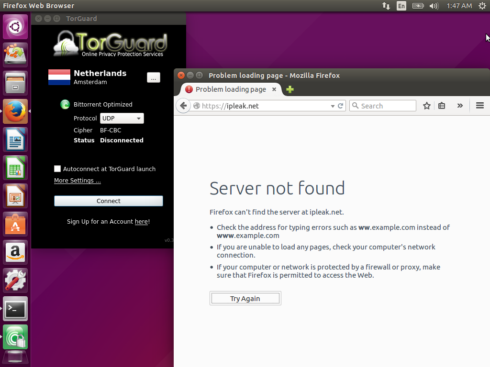Screen dimensions: 490x367
Task: Bookmark this page with the star icon
Action: [426, 106]
